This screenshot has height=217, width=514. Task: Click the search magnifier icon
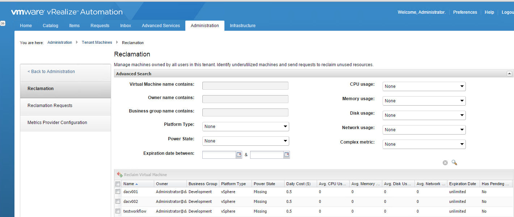point(454,163)
